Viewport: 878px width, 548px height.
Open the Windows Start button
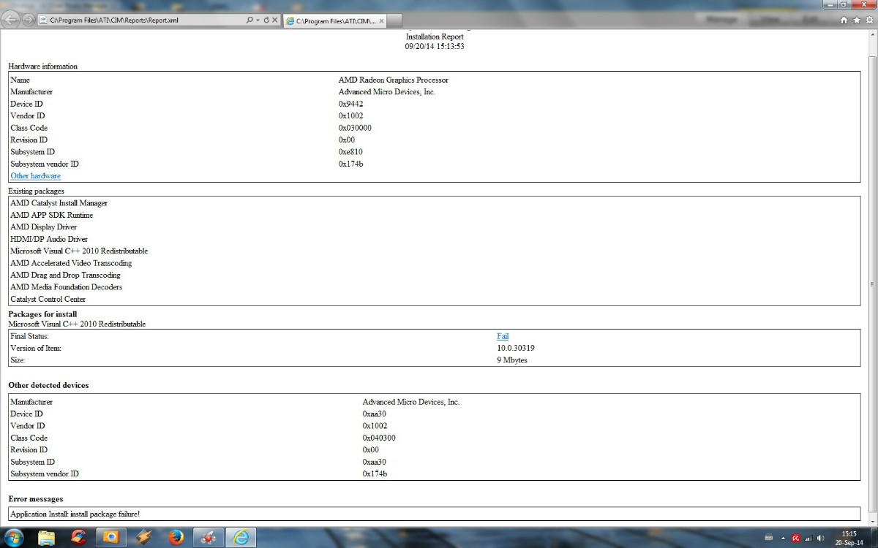pos(14,537)
